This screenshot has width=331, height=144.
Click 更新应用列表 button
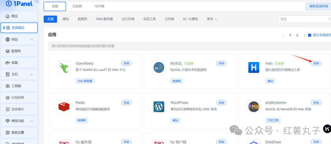tap(318, 6)
